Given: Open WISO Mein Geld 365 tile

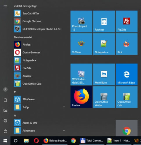Looking at the screenshot, I should (x=81, y=75).
